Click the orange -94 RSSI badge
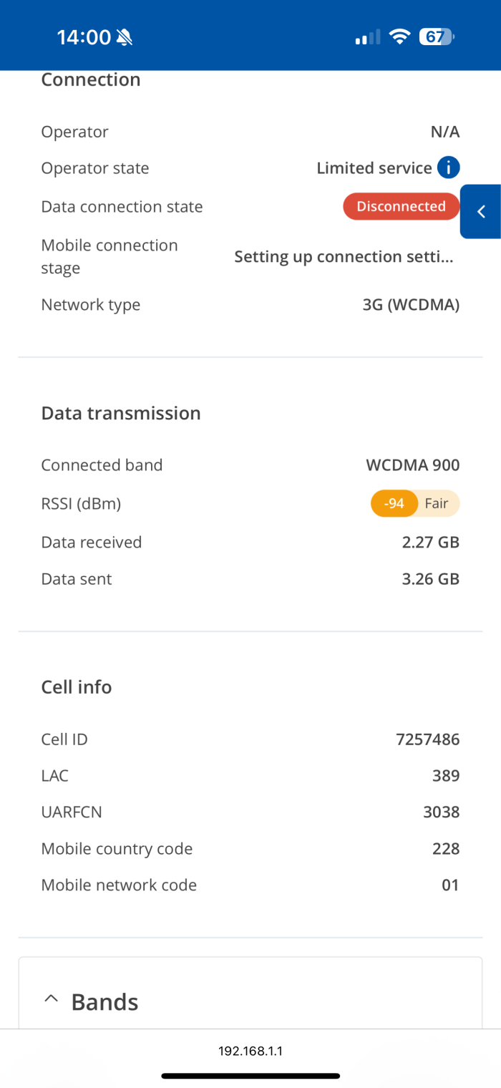The width and height of the screenshot is (501, 1088). 394,503
